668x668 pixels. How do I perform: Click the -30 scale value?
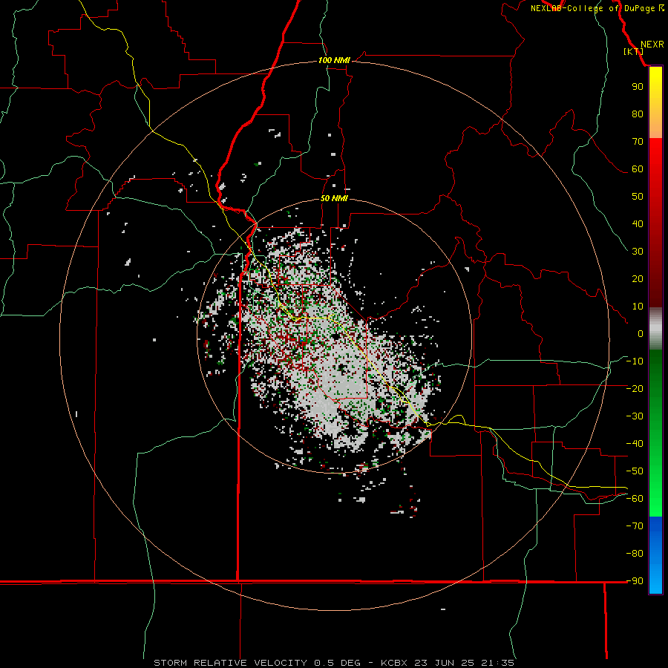(635, 416)
